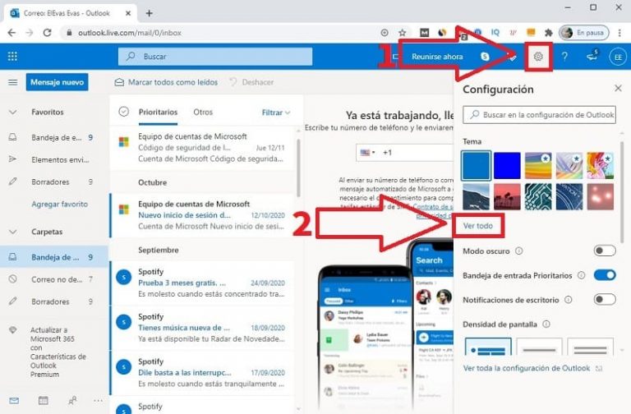
Task: Collapse the Favoritos section
Action: pos(13,112)
